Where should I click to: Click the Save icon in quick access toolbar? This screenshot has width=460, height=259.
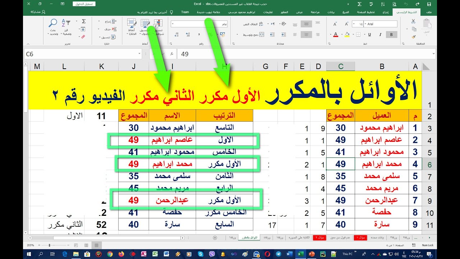pyautogui.click(x=429, y=4)
